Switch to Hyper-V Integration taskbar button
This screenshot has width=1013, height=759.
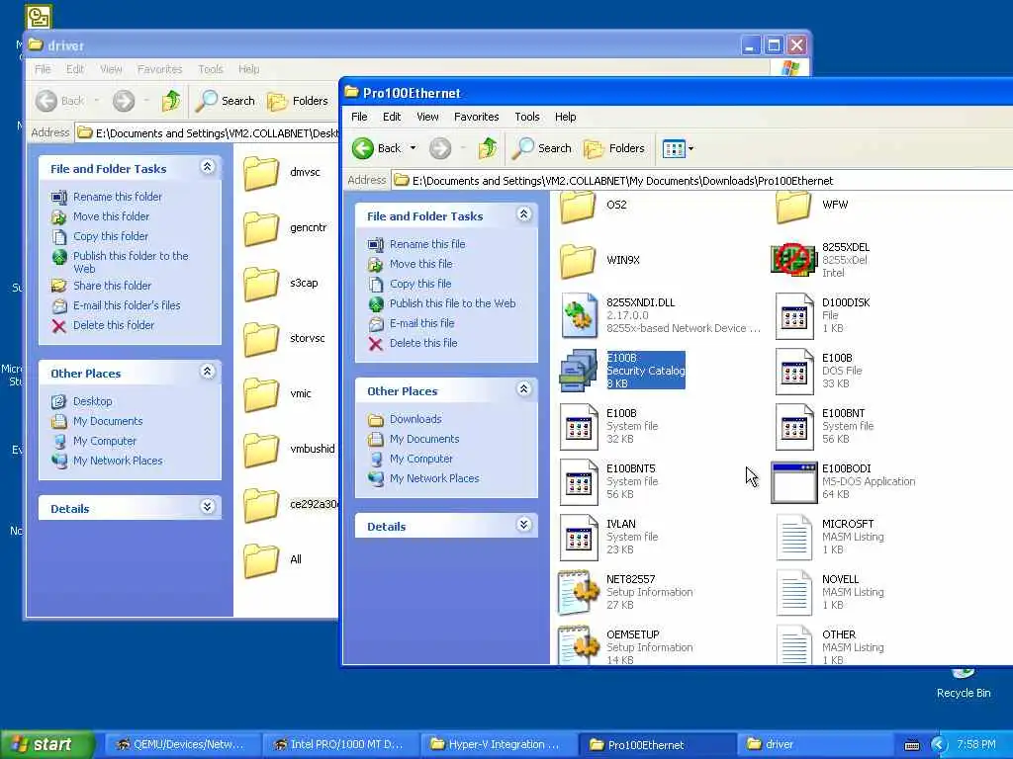497,745
